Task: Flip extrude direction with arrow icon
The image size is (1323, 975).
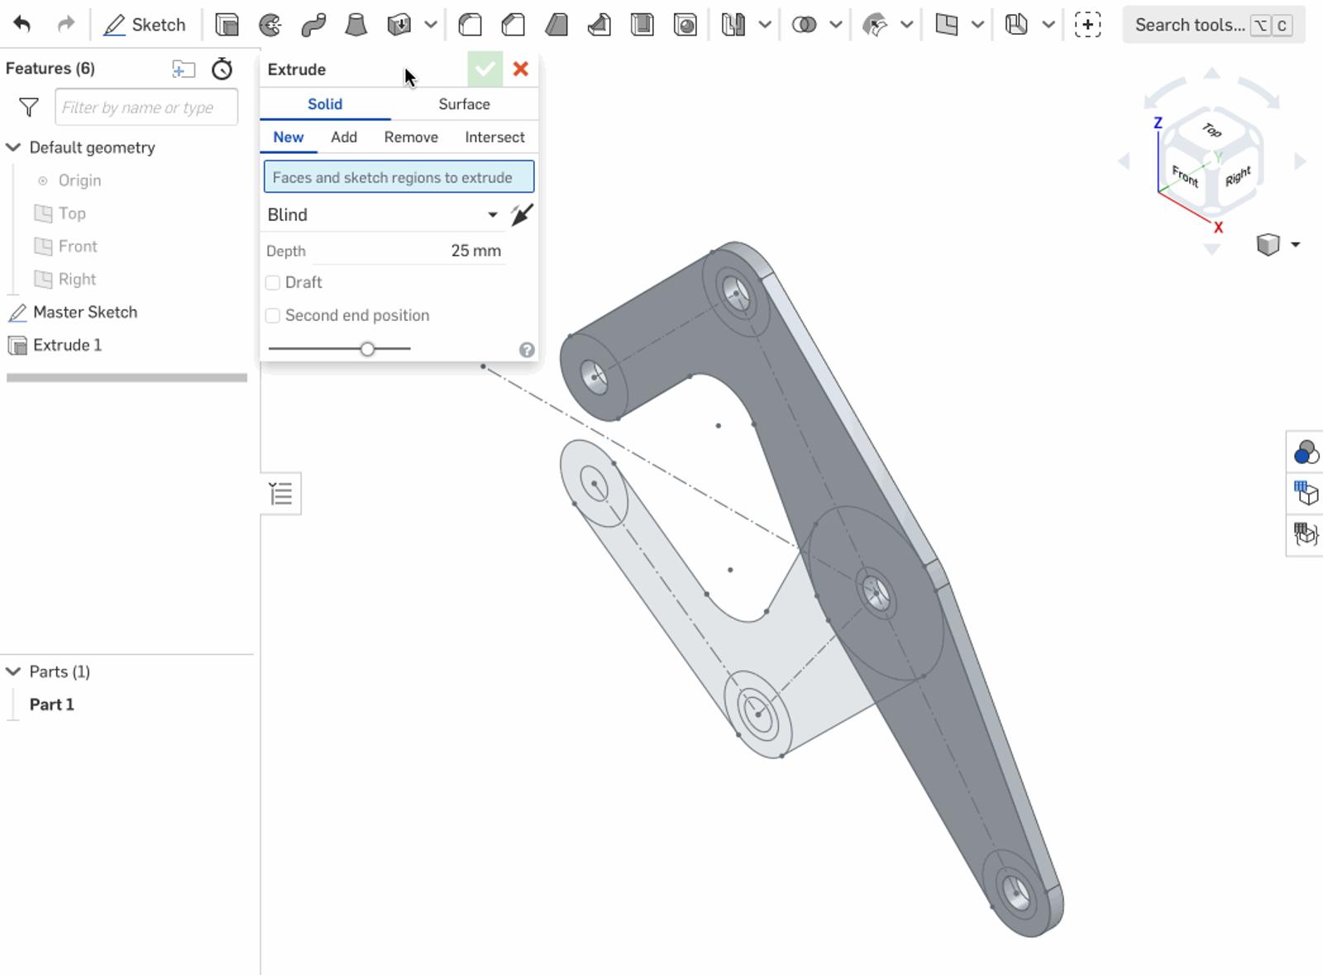Action: [x=522, y=215]
